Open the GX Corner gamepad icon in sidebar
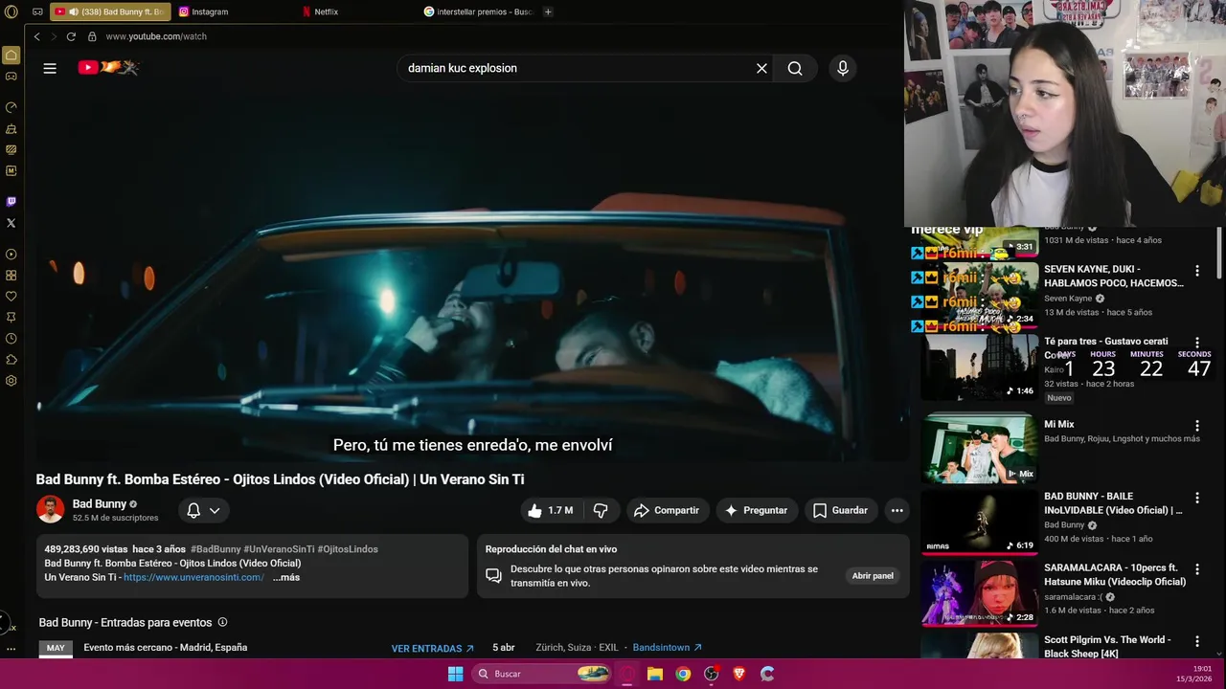This screenshot has height=689, width=1226. coord(11,77)
